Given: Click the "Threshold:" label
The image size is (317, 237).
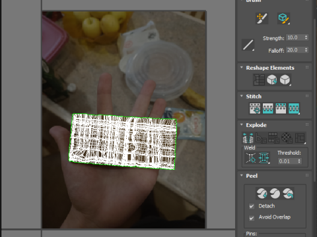Looking at the screenshot, I should point(289,153).
